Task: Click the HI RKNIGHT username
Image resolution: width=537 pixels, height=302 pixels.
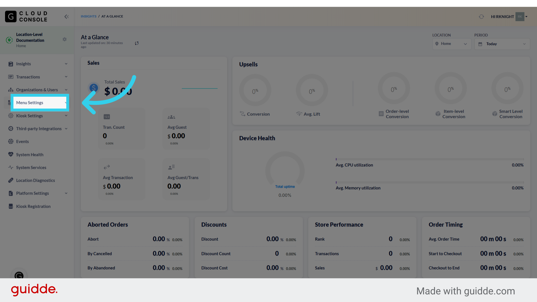Action: [x=502, y=16]
